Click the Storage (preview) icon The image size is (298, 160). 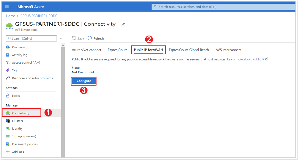[x=8, y=136]
